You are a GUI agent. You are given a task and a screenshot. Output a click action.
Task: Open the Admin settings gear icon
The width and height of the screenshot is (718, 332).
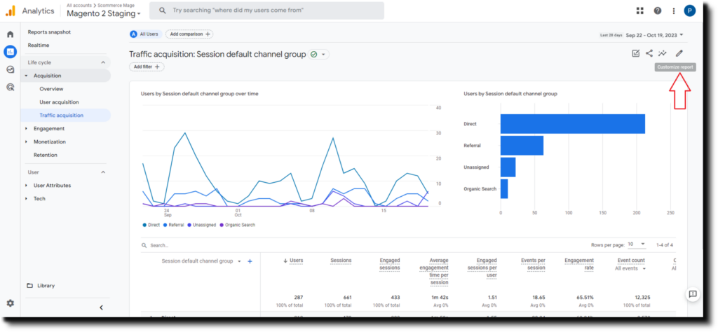[x=10, y=303]
